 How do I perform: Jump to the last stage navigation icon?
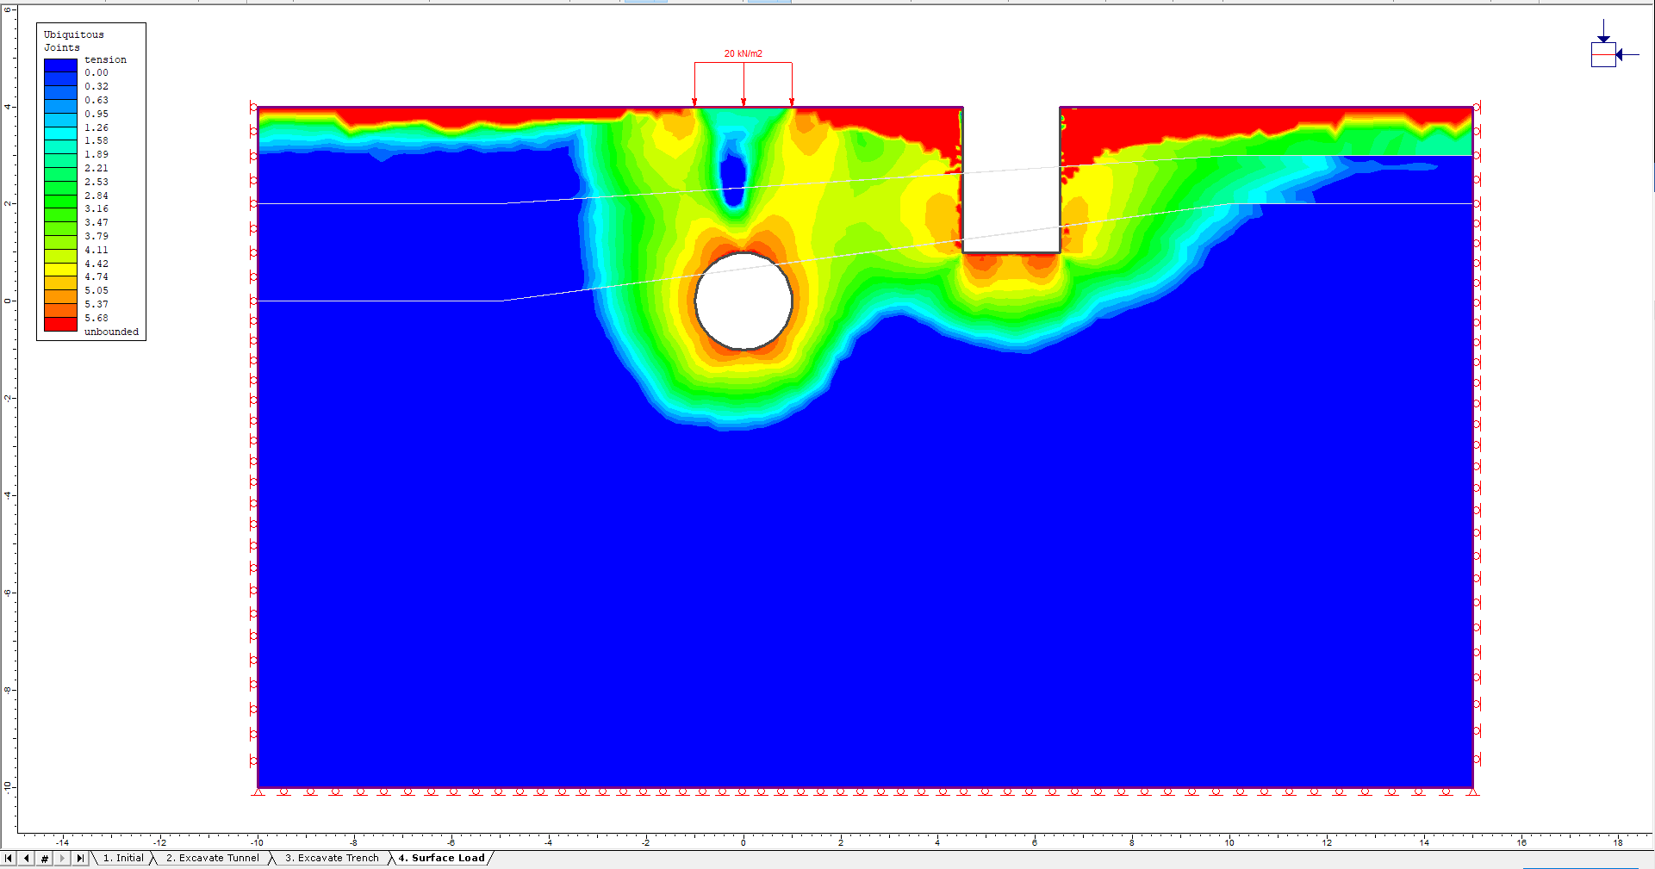point(80,858)
